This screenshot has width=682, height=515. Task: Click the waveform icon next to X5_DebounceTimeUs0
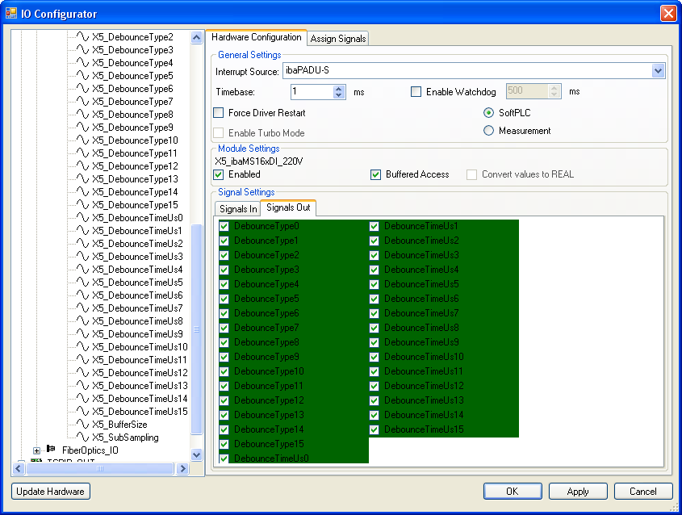pyautogui.click(x=82, y=218)
